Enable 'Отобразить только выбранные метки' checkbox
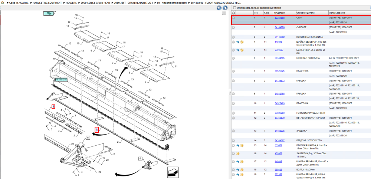The height and width of the screenshot is (179, 371). [x=234, y=8]
